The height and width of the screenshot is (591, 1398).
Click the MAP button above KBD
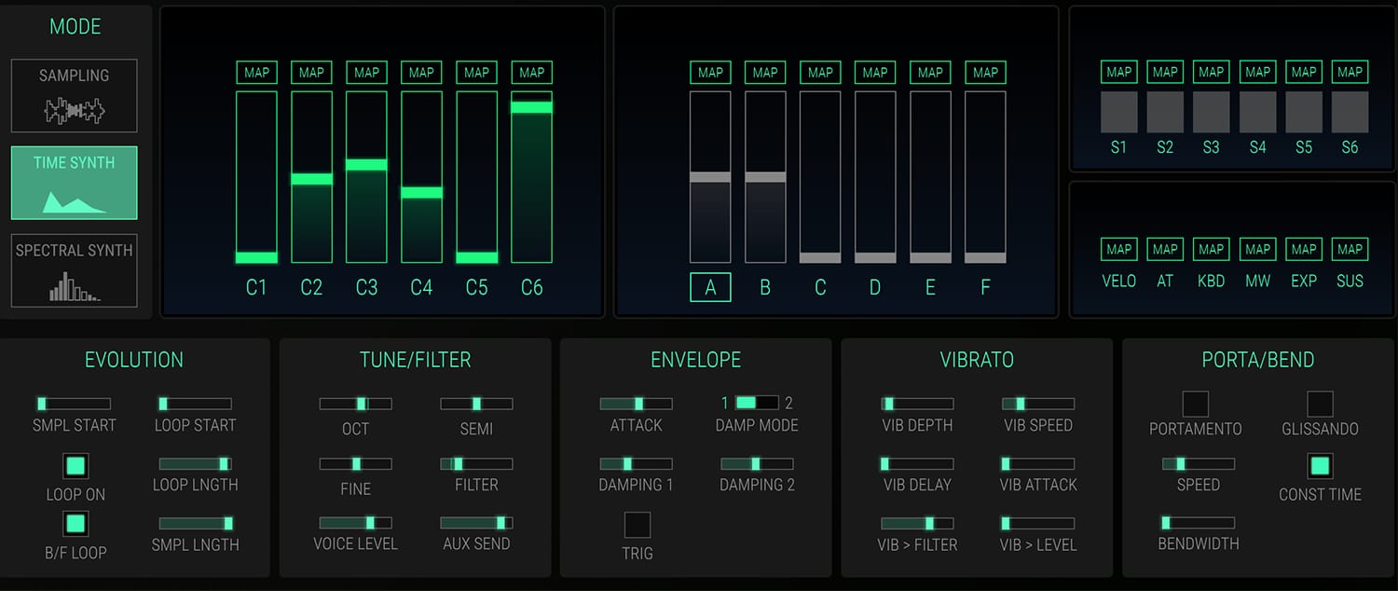point(1211,249)
